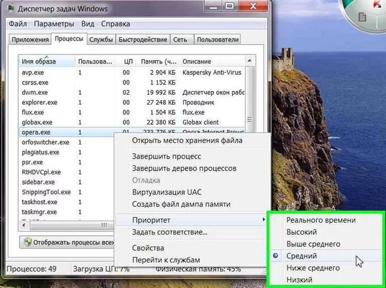Click the Globax client description cell
The height and width of the screenshot is (288, 386).
(x=200, y=122)
